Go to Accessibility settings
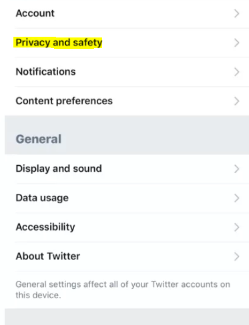 (127, 227)
